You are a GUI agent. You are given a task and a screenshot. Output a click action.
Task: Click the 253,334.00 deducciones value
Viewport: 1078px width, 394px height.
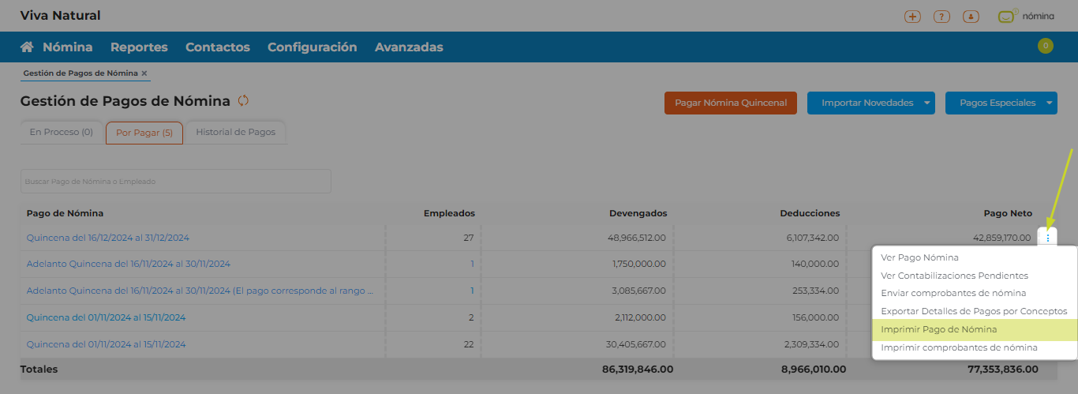[816, 291]
